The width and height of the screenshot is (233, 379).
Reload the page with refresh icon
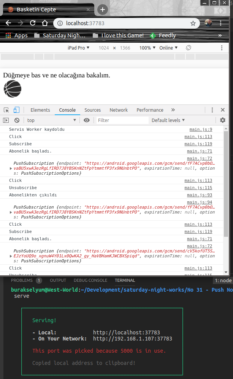[33, 23]
